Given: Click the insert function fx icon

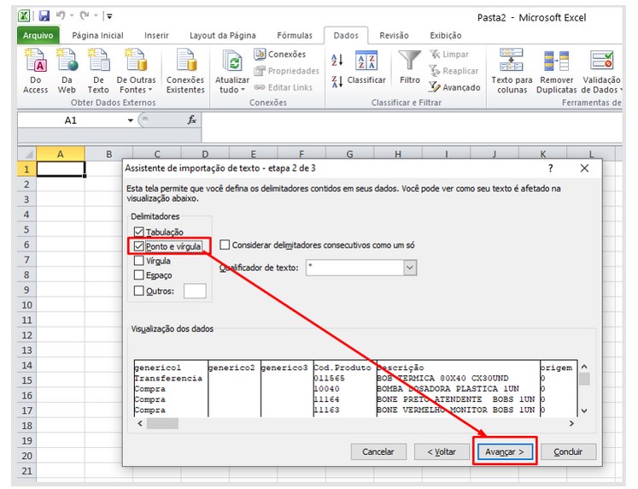Looking at the screenshot, I should (191, 120).
